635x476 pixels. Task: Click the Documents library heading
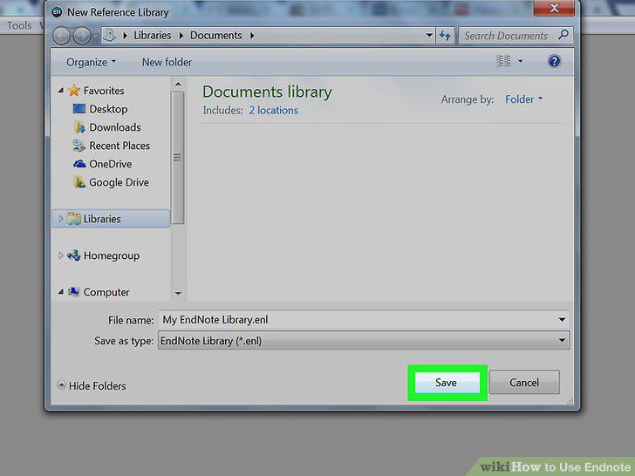click(x=267, y=92)
